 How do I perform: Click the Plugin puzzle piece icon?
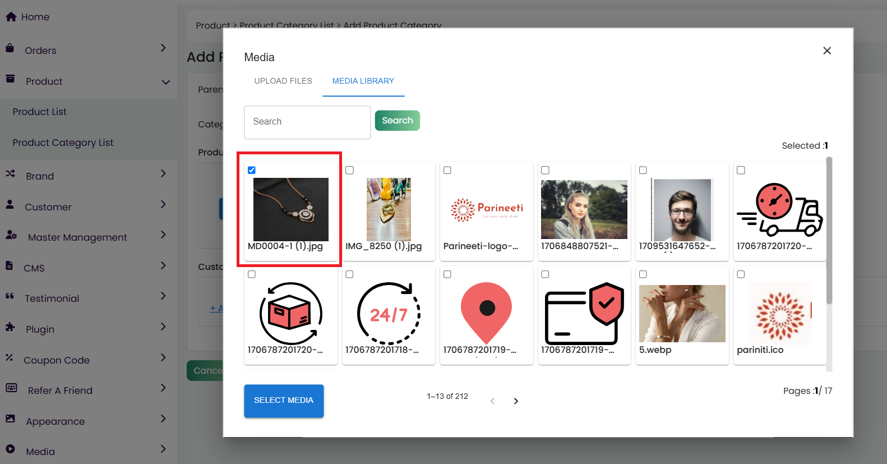pyautogui.click(x=10, y=327)
